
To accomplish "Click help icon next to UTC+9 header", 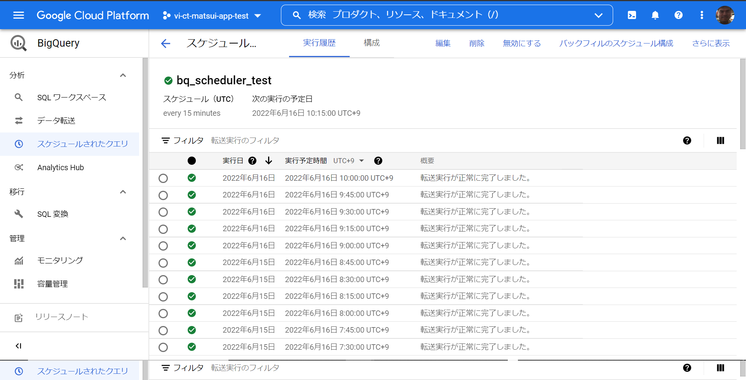I will (x=378, y=161).
